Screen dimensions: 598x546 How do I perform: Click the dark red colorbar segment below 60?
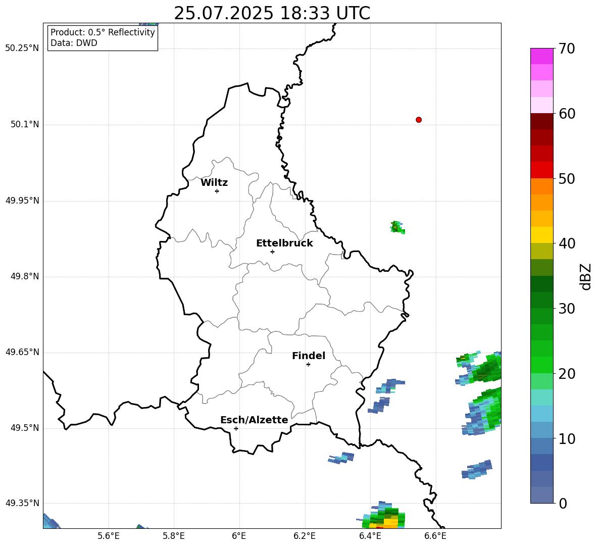point(541,121)
